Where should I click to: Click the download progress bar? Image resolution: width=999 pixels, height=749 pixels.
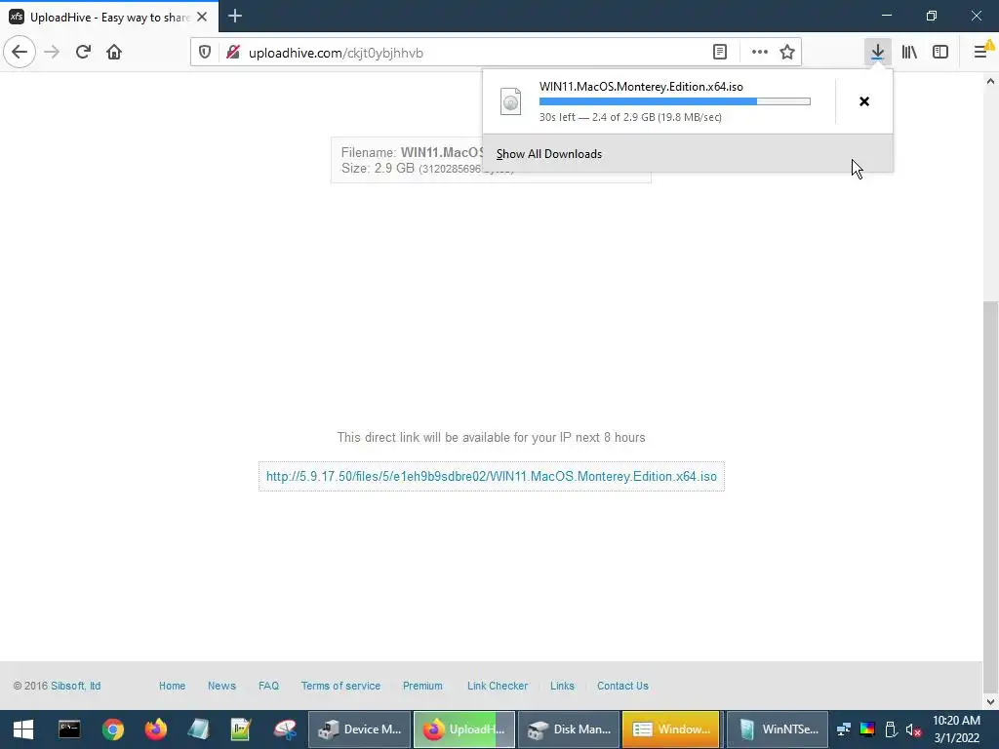click(675, 101)
